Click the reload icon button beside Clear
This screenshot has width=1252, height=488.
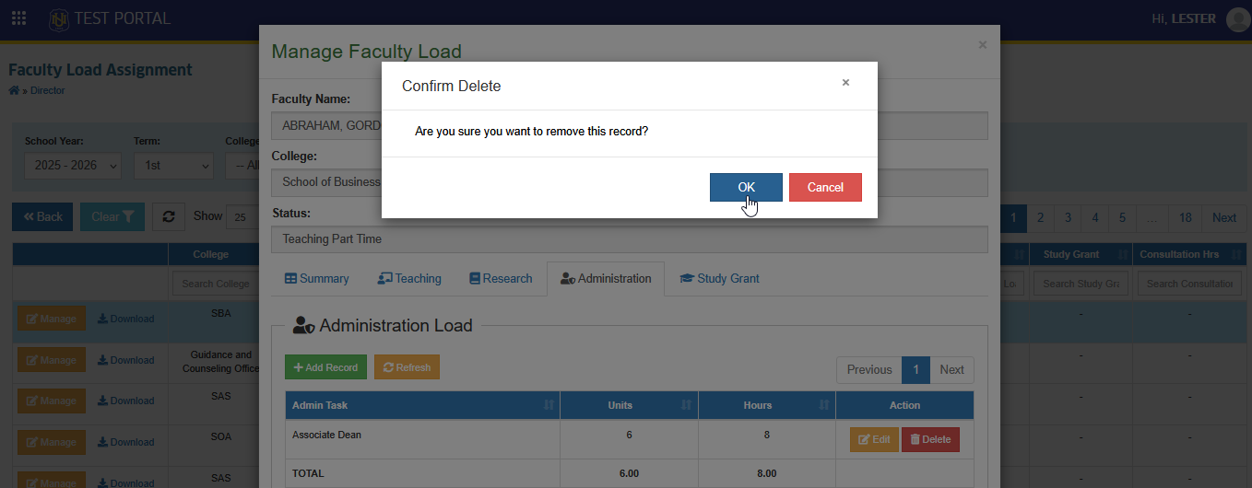169,217
